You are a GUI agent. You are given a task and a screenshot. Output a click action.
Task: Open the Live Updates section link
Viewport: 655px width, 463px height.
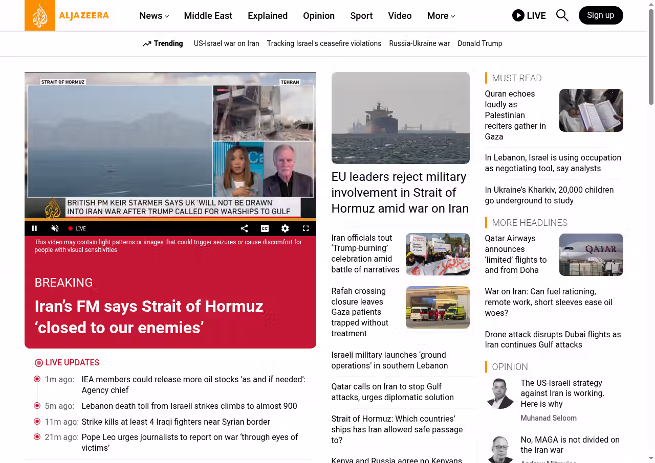(x=72, y=363)
